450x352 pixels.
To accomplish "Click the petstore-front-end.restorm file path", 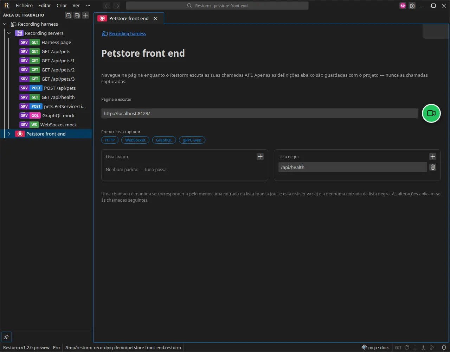I will 123,347.
